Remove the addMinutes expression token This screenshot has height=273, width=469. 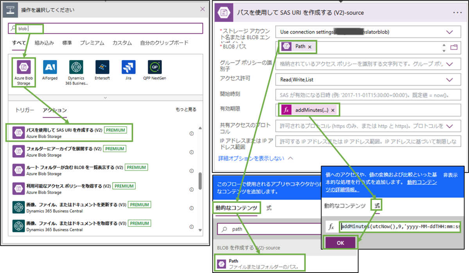tap(333, 110)
